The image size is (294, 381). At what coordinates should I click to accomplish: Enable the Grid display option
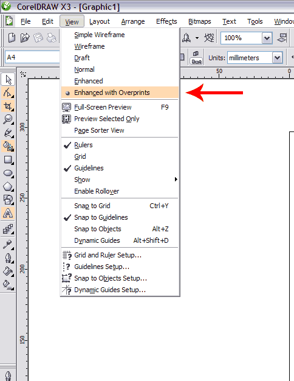(x=120, y=156)
